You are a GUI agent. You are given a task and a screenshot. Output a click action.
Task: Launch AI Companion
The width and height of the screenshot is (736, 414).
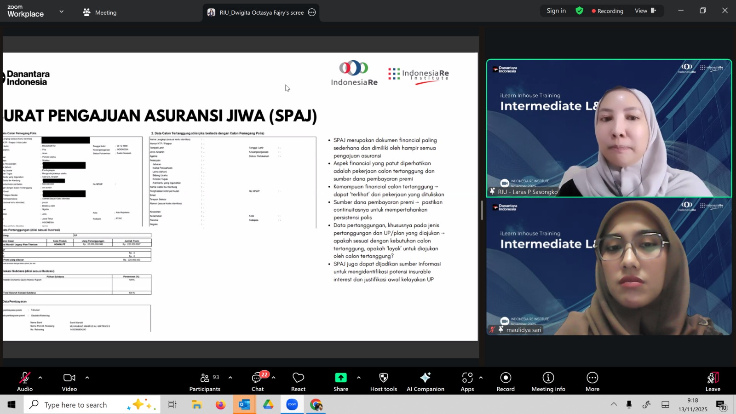click(425, 381)
